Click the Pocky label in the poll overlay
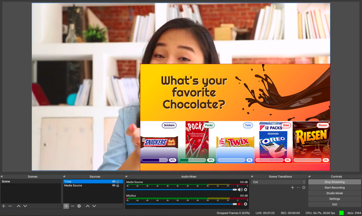Image resolution: width=362 pixels, height=216 pixels. coord(209,125)
